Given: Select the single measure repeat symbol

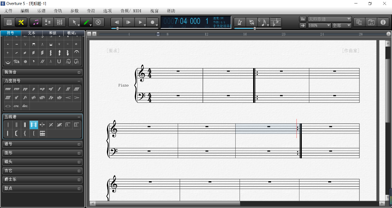Looking at the screenshot, I should 51,125.
